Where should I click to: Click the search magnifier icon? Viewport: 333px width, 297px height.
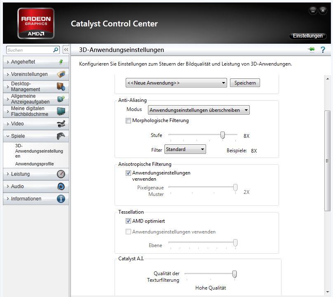coord(56,50)
